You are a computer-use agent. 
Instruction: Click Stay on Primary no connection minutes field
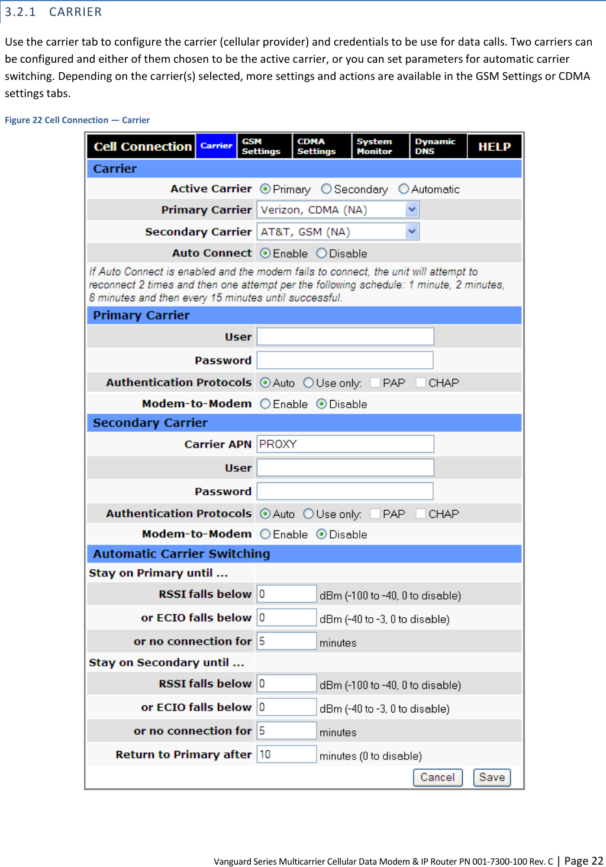286,641
